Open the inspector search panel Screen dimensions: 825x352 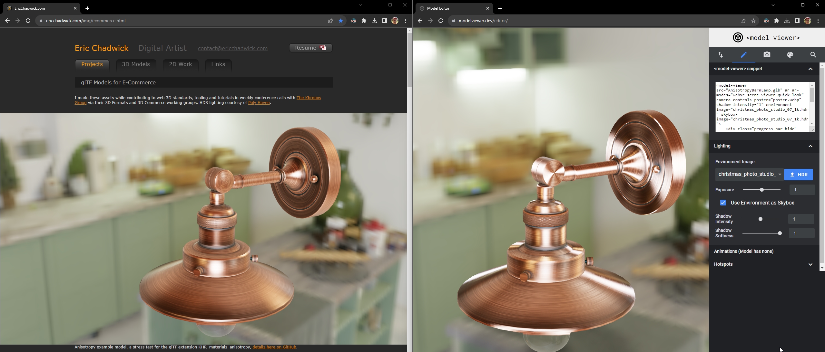[813, 55]
